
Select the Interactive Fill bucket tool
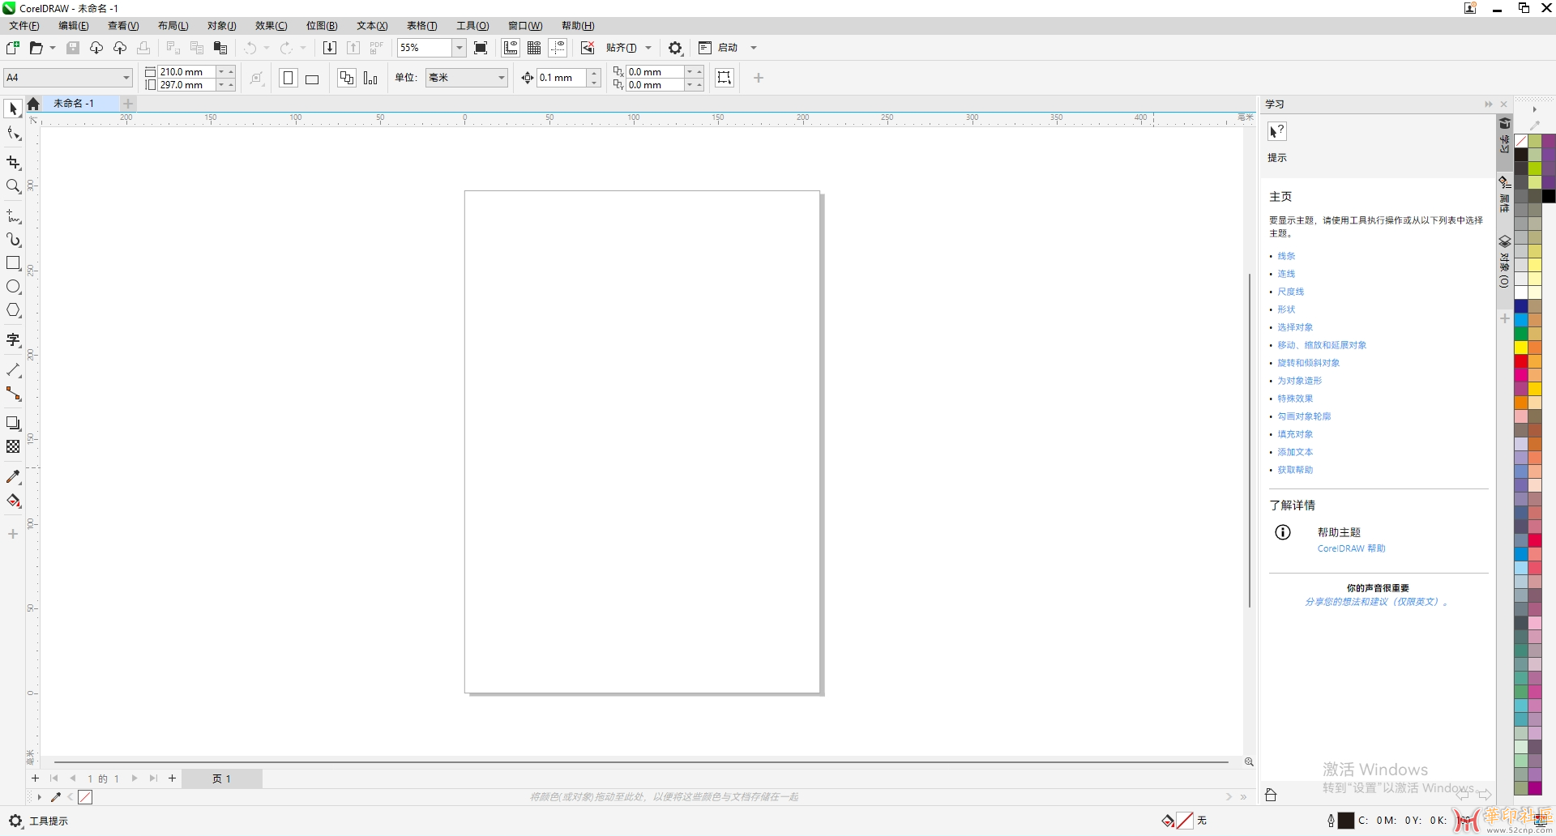13,501
